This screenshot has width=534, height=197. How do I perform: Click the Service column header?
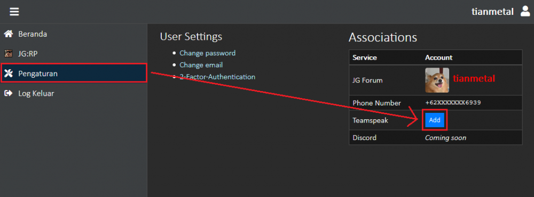click(365, 58)
